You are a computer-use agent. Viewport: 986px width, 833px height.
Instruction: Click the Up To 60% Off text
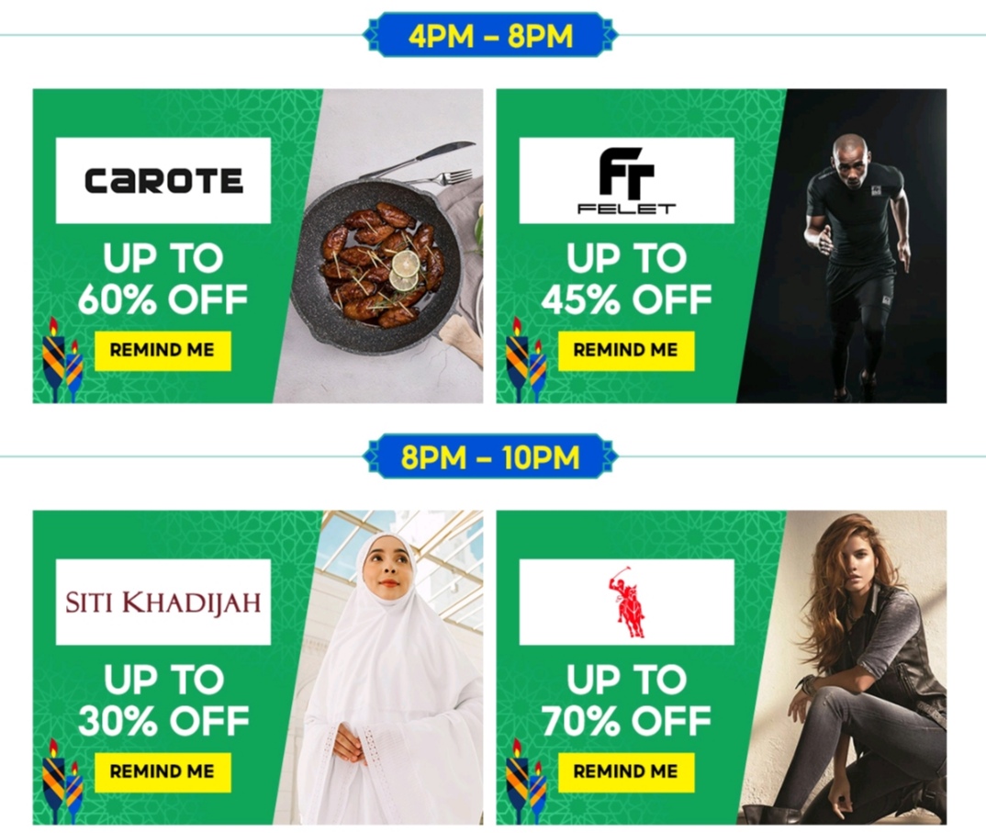[x=162, y=278]
